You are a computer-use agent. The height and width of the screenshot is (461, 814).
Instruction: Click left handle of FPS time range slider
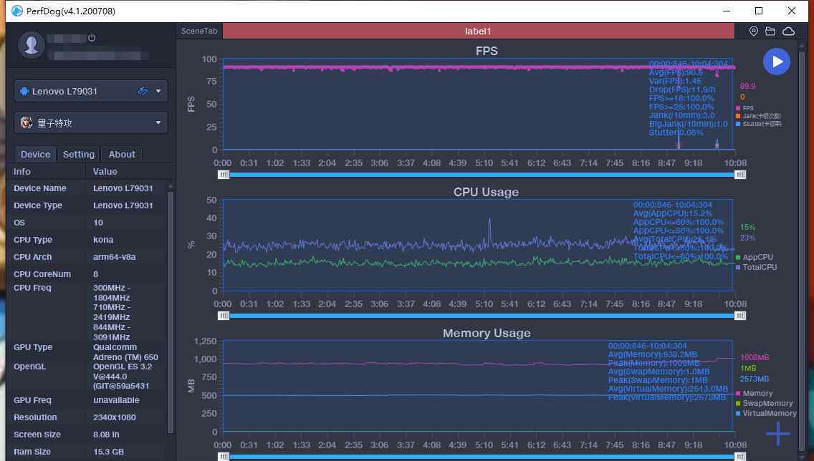coord(224,175)
